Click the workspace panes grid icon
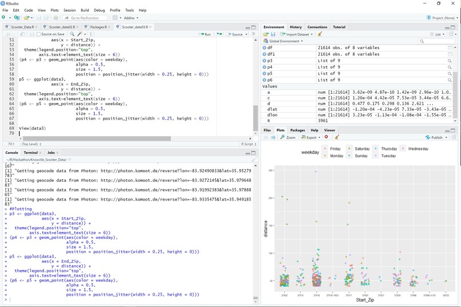 click(115, 18)
